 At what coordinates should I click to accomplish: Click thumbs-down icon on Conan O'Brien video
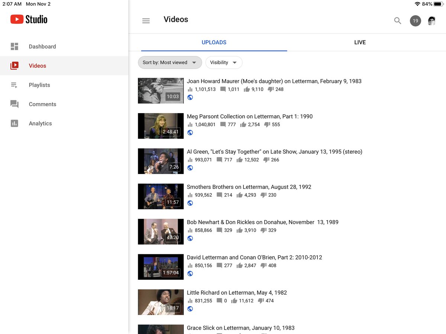[x=264, y=266]
